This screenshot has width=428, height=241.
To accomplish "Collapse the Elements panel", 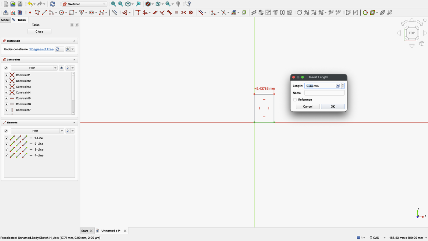I will pos(74,122).
